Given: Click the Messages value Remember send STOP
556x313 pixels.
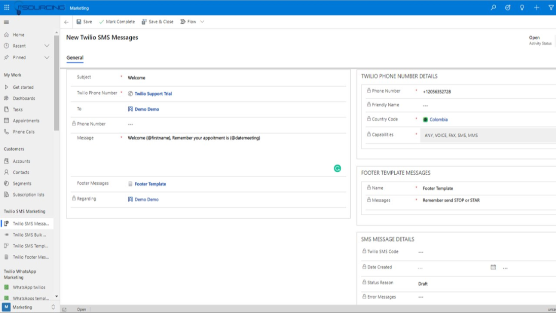Looking at the screenshot, I should pos(451,200).
